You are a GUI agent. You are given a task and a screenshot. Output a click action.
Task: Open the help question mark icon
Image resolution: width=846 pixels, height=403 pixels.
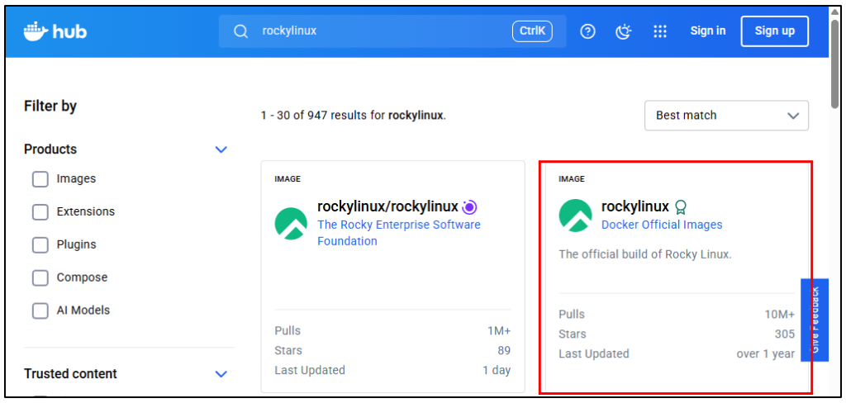coord(587,31)
